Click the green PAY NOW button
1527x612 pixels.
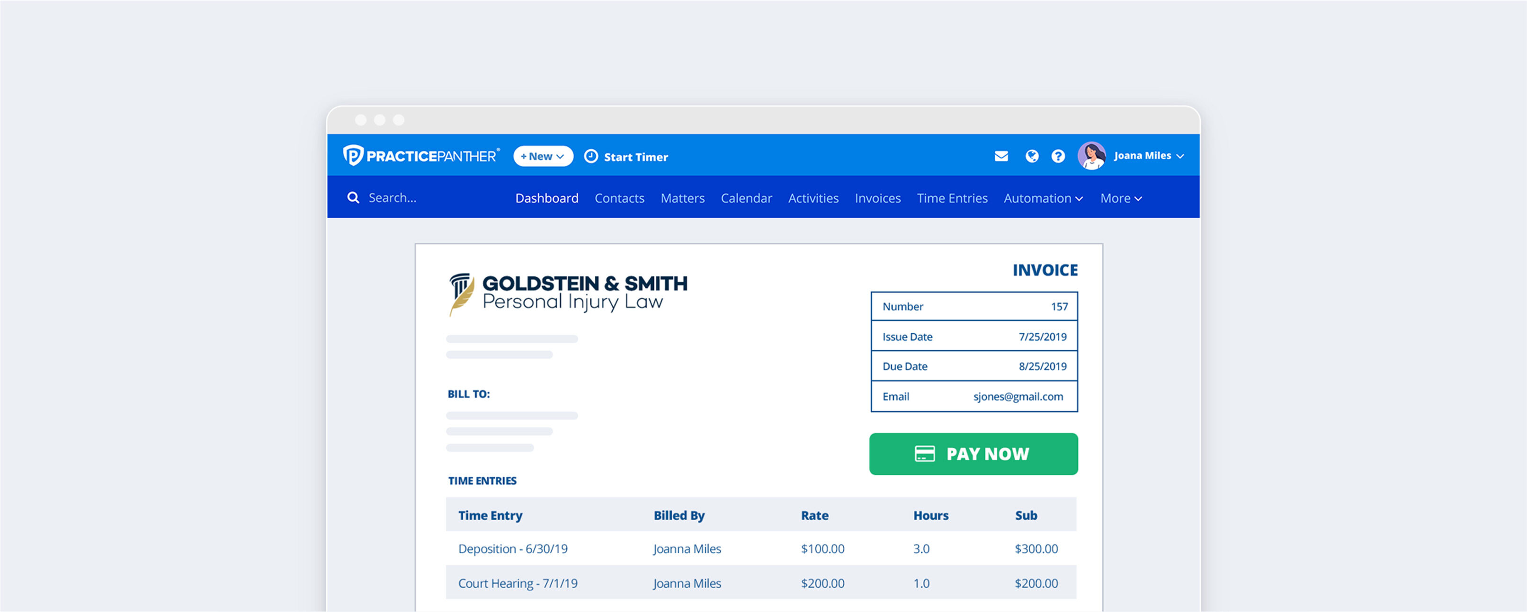973,454
